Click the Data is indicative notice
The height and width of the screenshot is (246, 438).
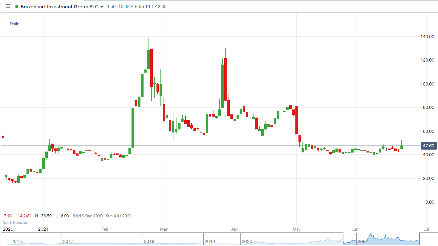click(14, 222)
